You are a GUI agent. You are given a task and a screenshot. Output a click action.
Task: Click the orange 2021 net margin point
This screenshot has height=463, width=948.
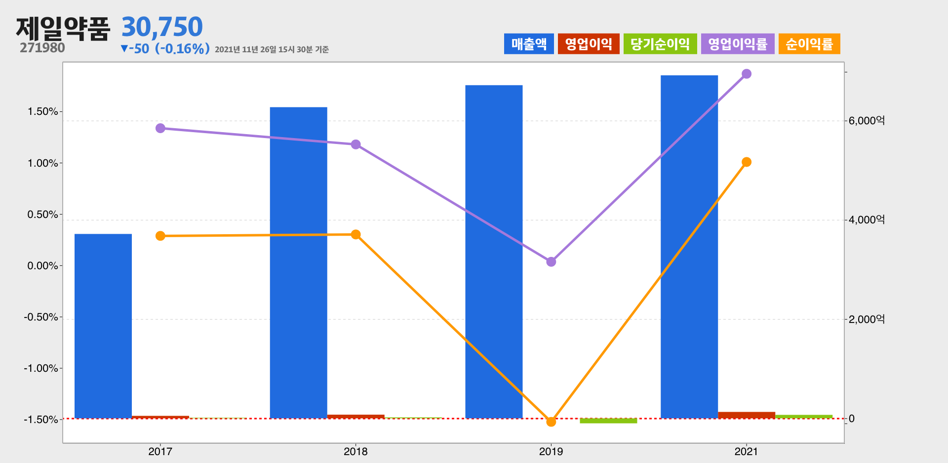747,162
